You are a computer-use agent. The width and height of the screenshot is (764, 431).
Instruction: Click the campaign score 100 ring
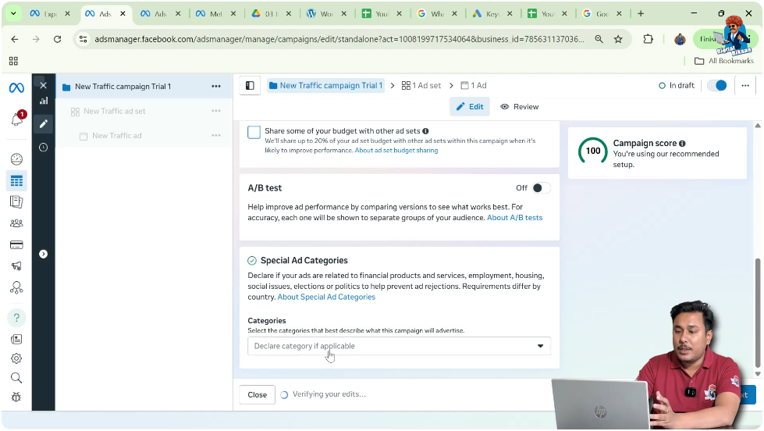pyautogui.click(x=593, y=151)
